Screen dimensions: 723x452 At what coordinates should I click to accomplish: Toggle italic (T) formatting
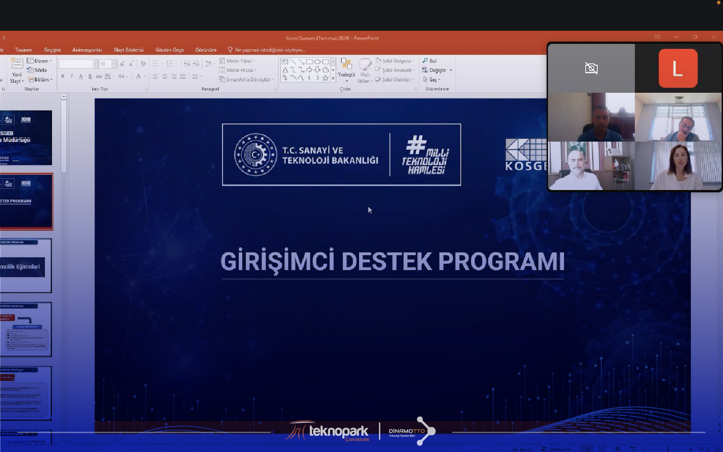pyautogui.click(x=71, y=76)
